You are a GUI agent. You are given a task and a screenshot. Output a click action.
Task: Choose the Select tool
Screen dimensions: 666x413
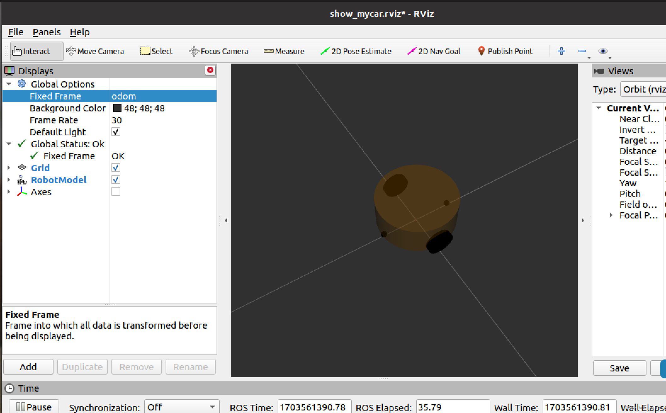[156, 51]
